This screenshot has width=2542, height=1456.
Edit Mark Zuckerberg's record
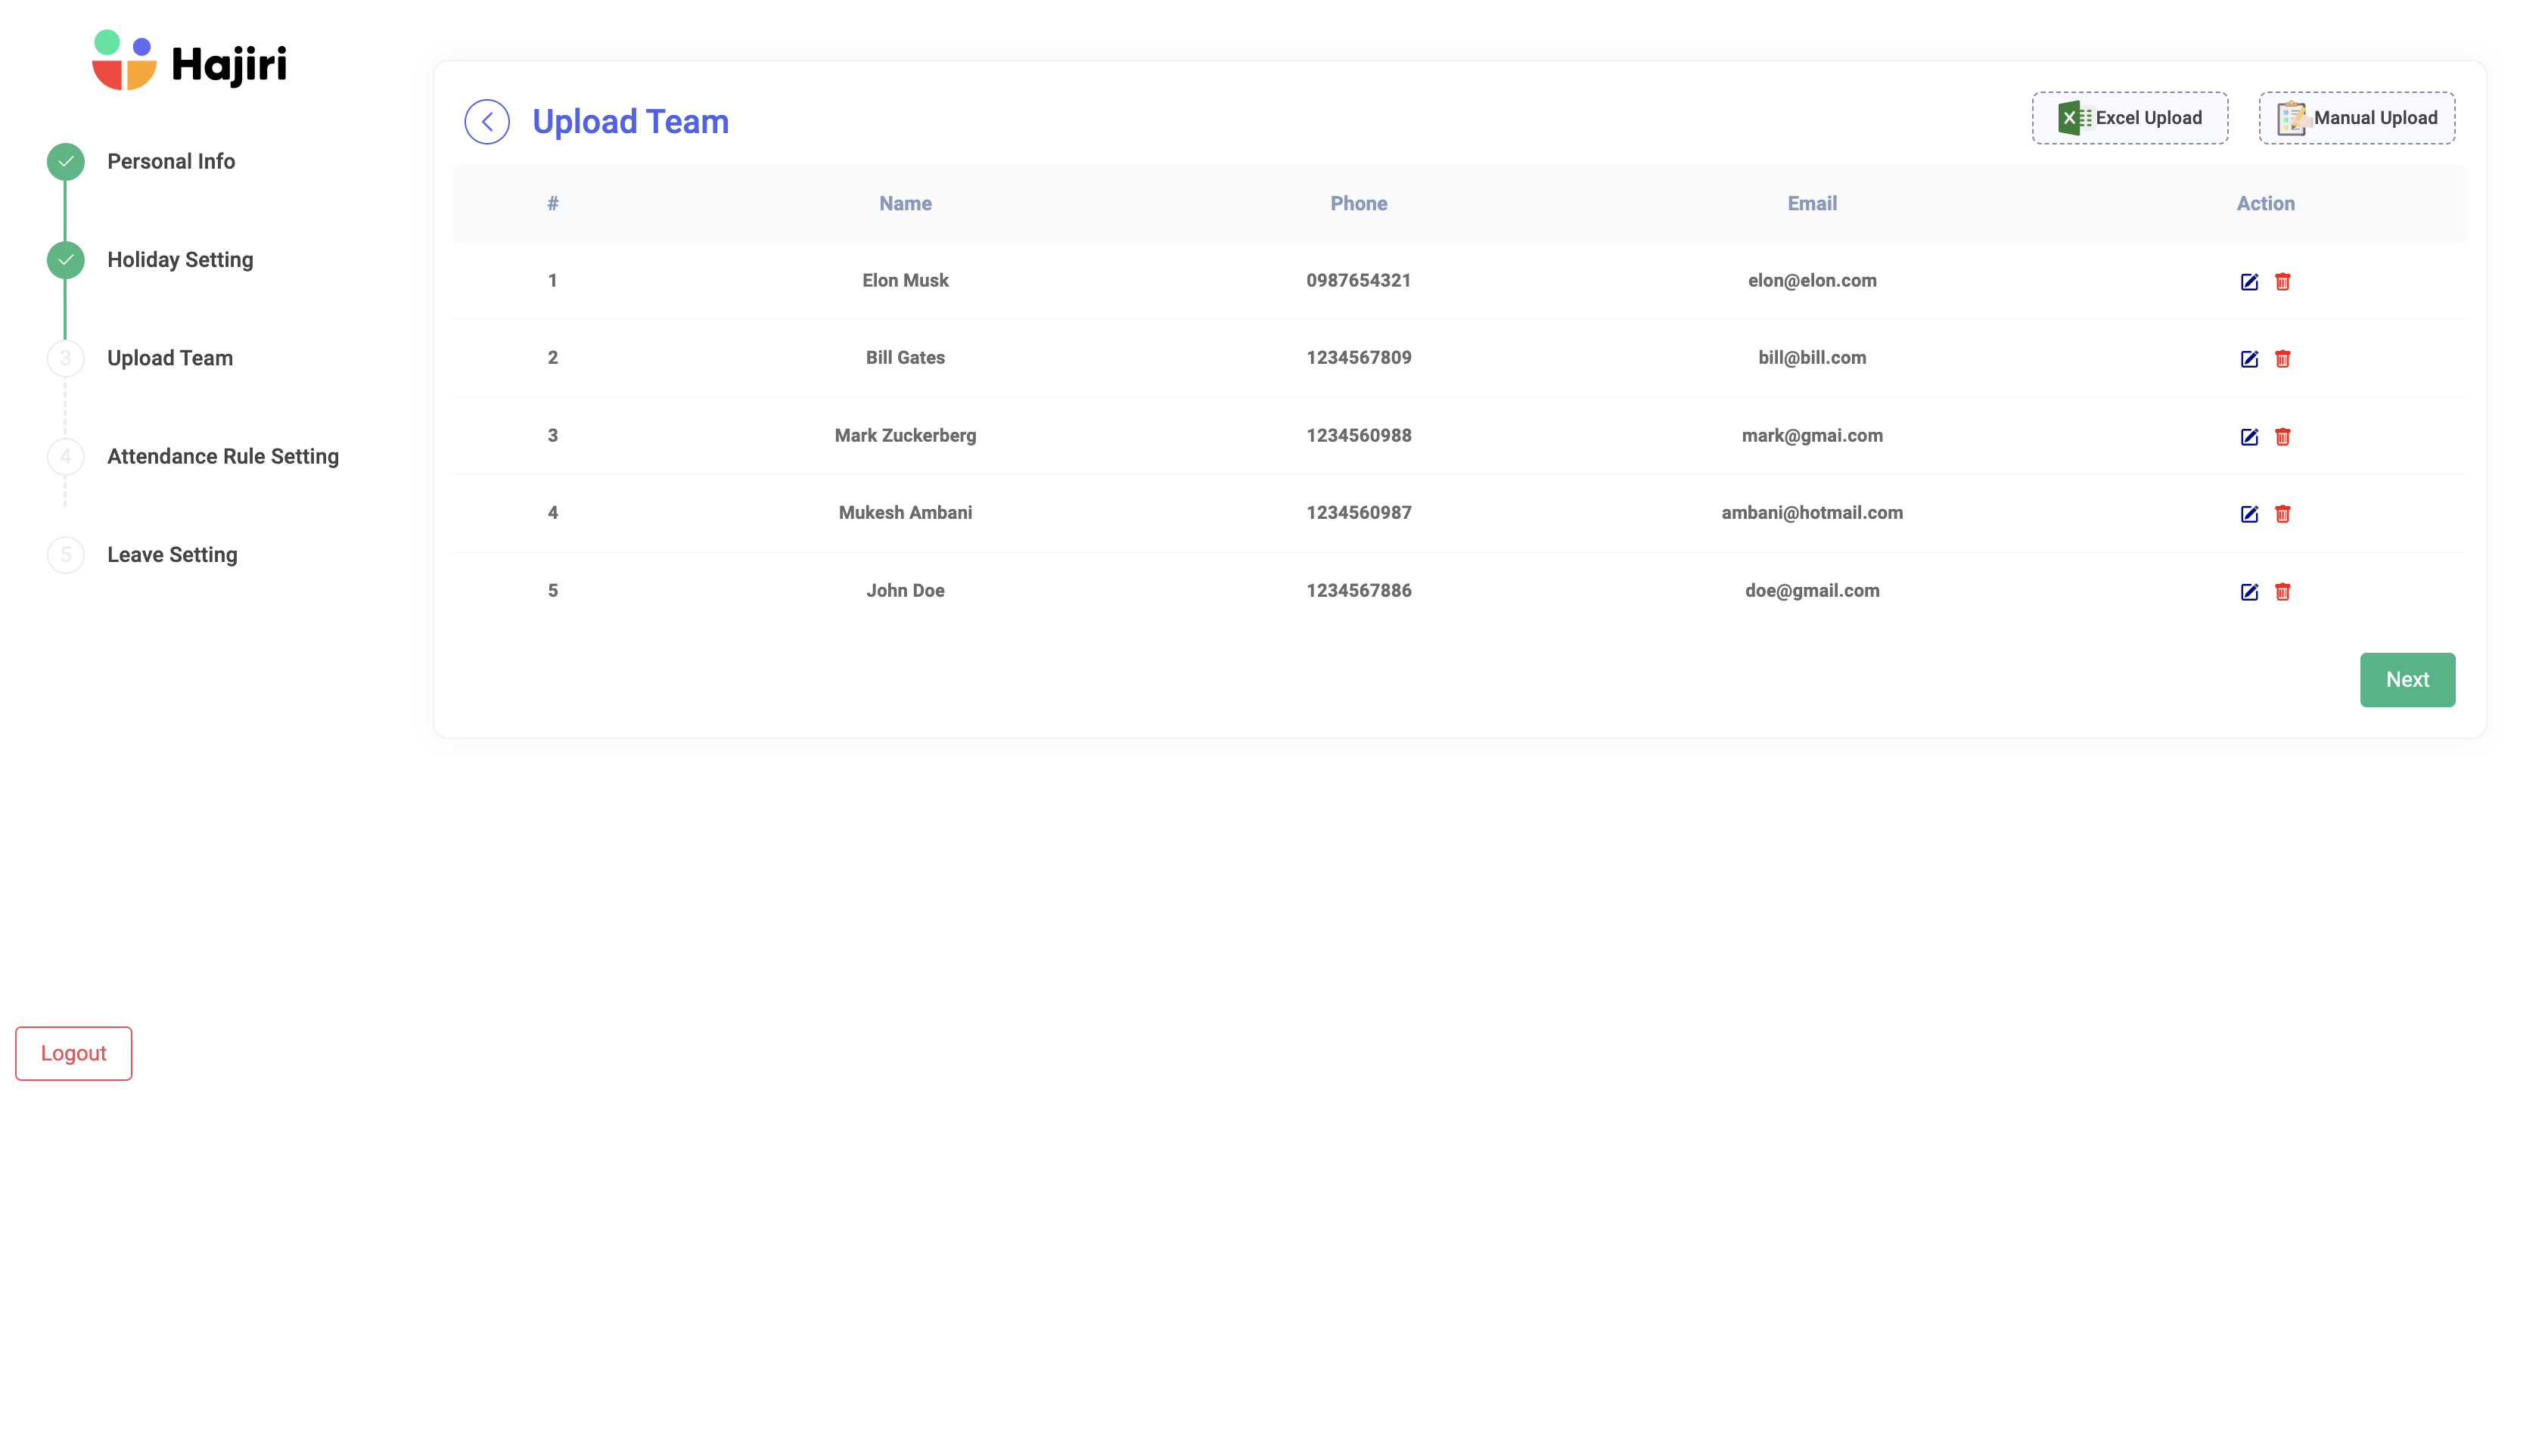2249,437
